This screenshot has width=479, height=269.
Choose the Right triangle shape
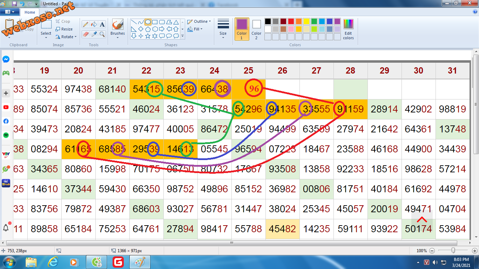[x=134, y=29]
